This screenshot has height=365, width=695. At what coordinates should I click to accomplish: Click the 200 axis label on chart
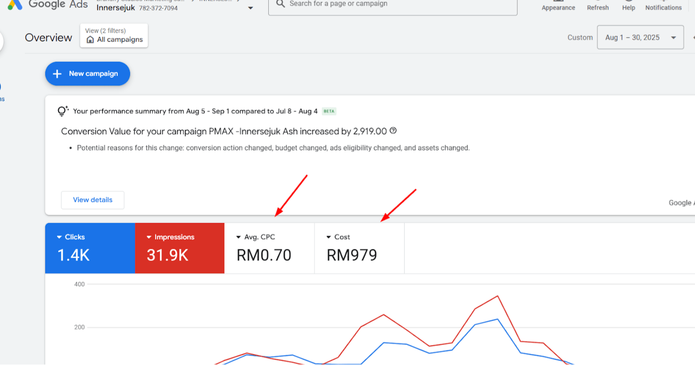click(x=79, y=327)
